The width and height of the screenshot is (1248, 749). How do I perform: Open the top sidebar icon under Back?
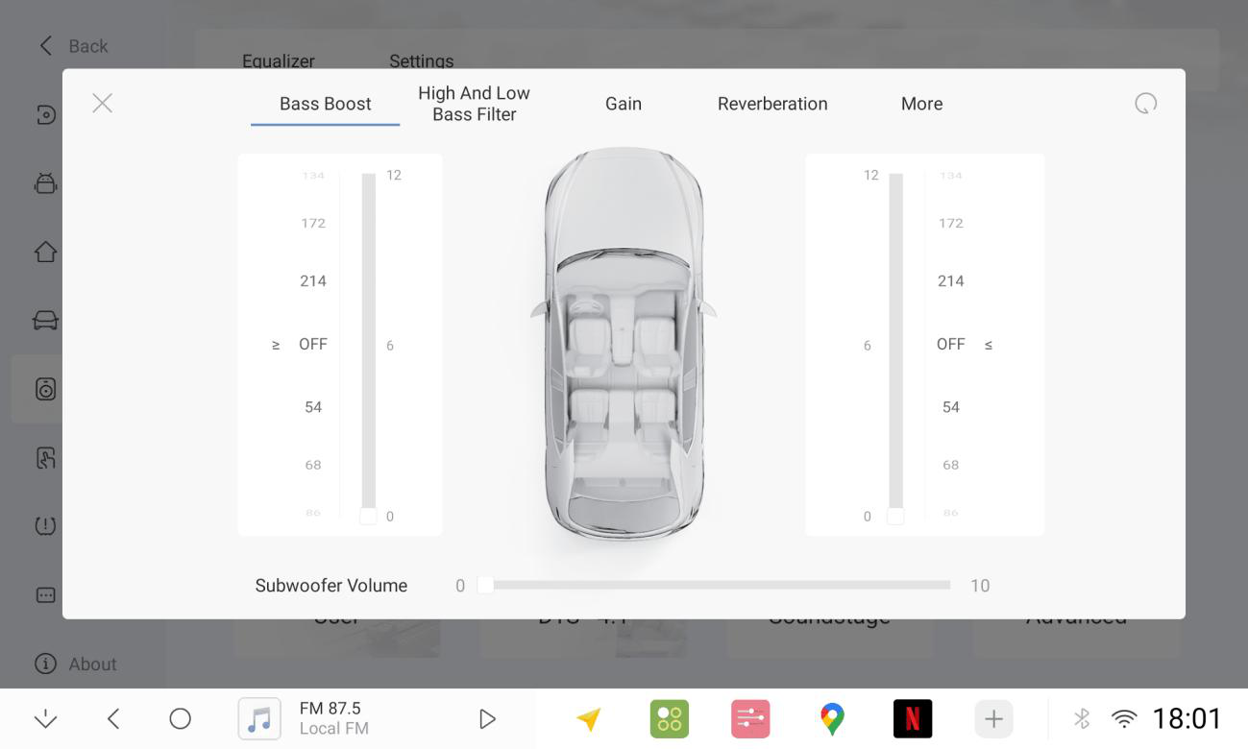(45, 115)
